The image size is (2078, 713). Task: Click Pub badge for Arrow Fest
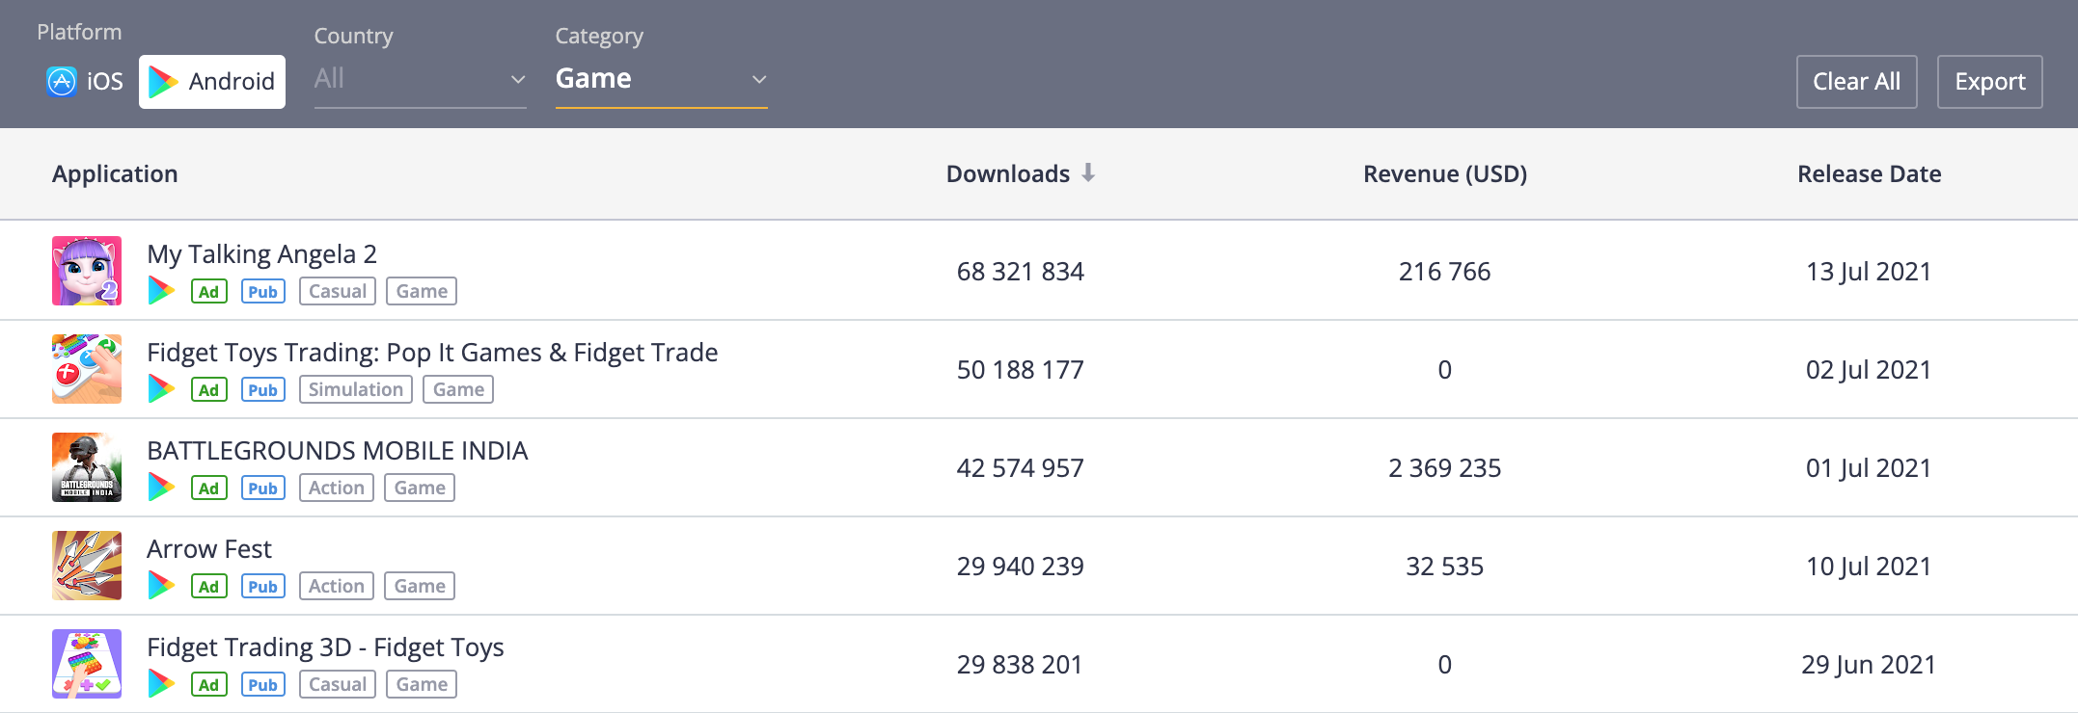tap(263, 586)
